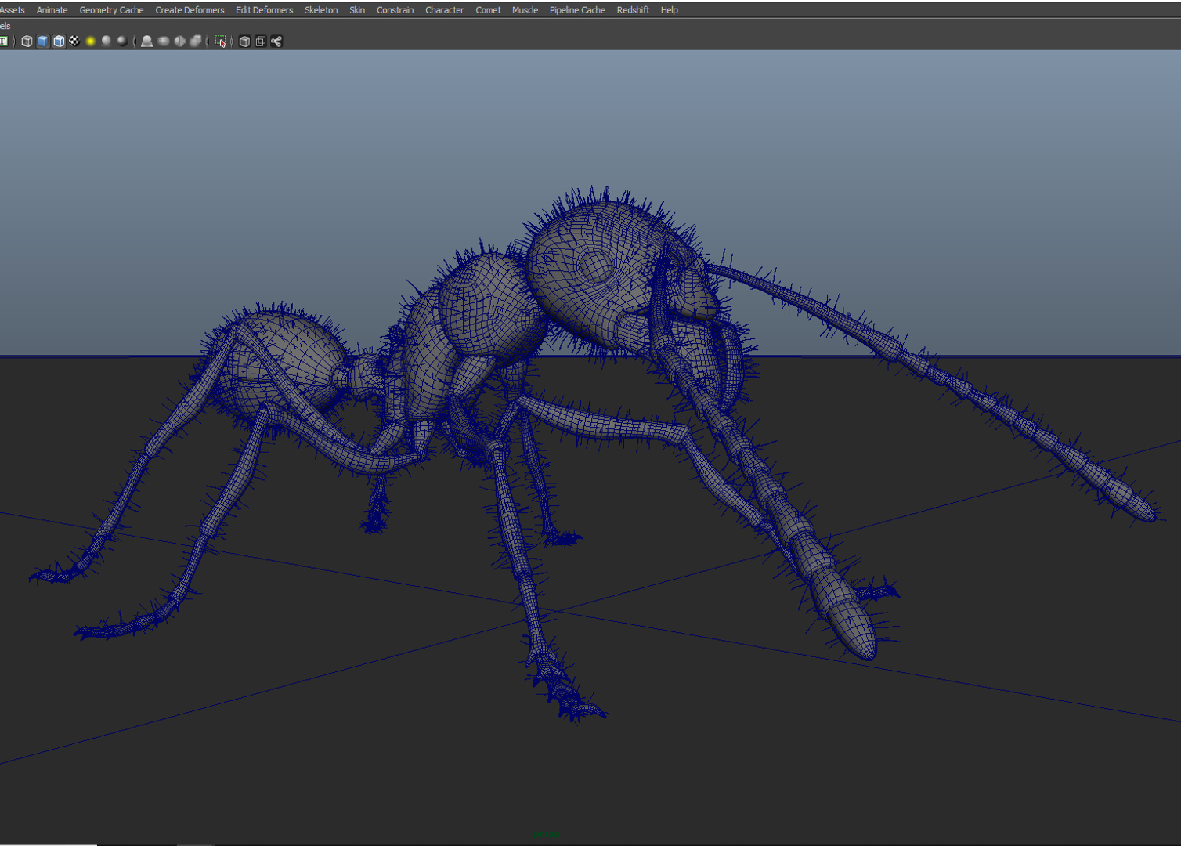Open the Create Deformers menu
The width and height of the screenshot is (1181, 846).
[190, 10]
